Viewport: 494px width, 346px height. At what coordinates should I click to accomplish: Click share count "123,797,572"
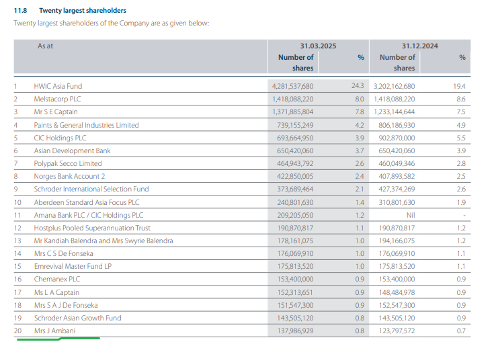click(x=397, y=331)
